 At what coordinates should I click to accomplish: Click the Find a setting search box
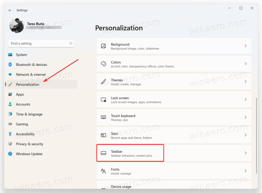click(41, 43)
